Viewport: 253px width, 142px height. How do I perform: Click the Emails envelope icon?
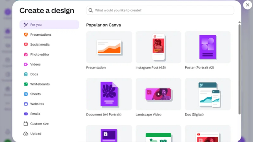26,114
